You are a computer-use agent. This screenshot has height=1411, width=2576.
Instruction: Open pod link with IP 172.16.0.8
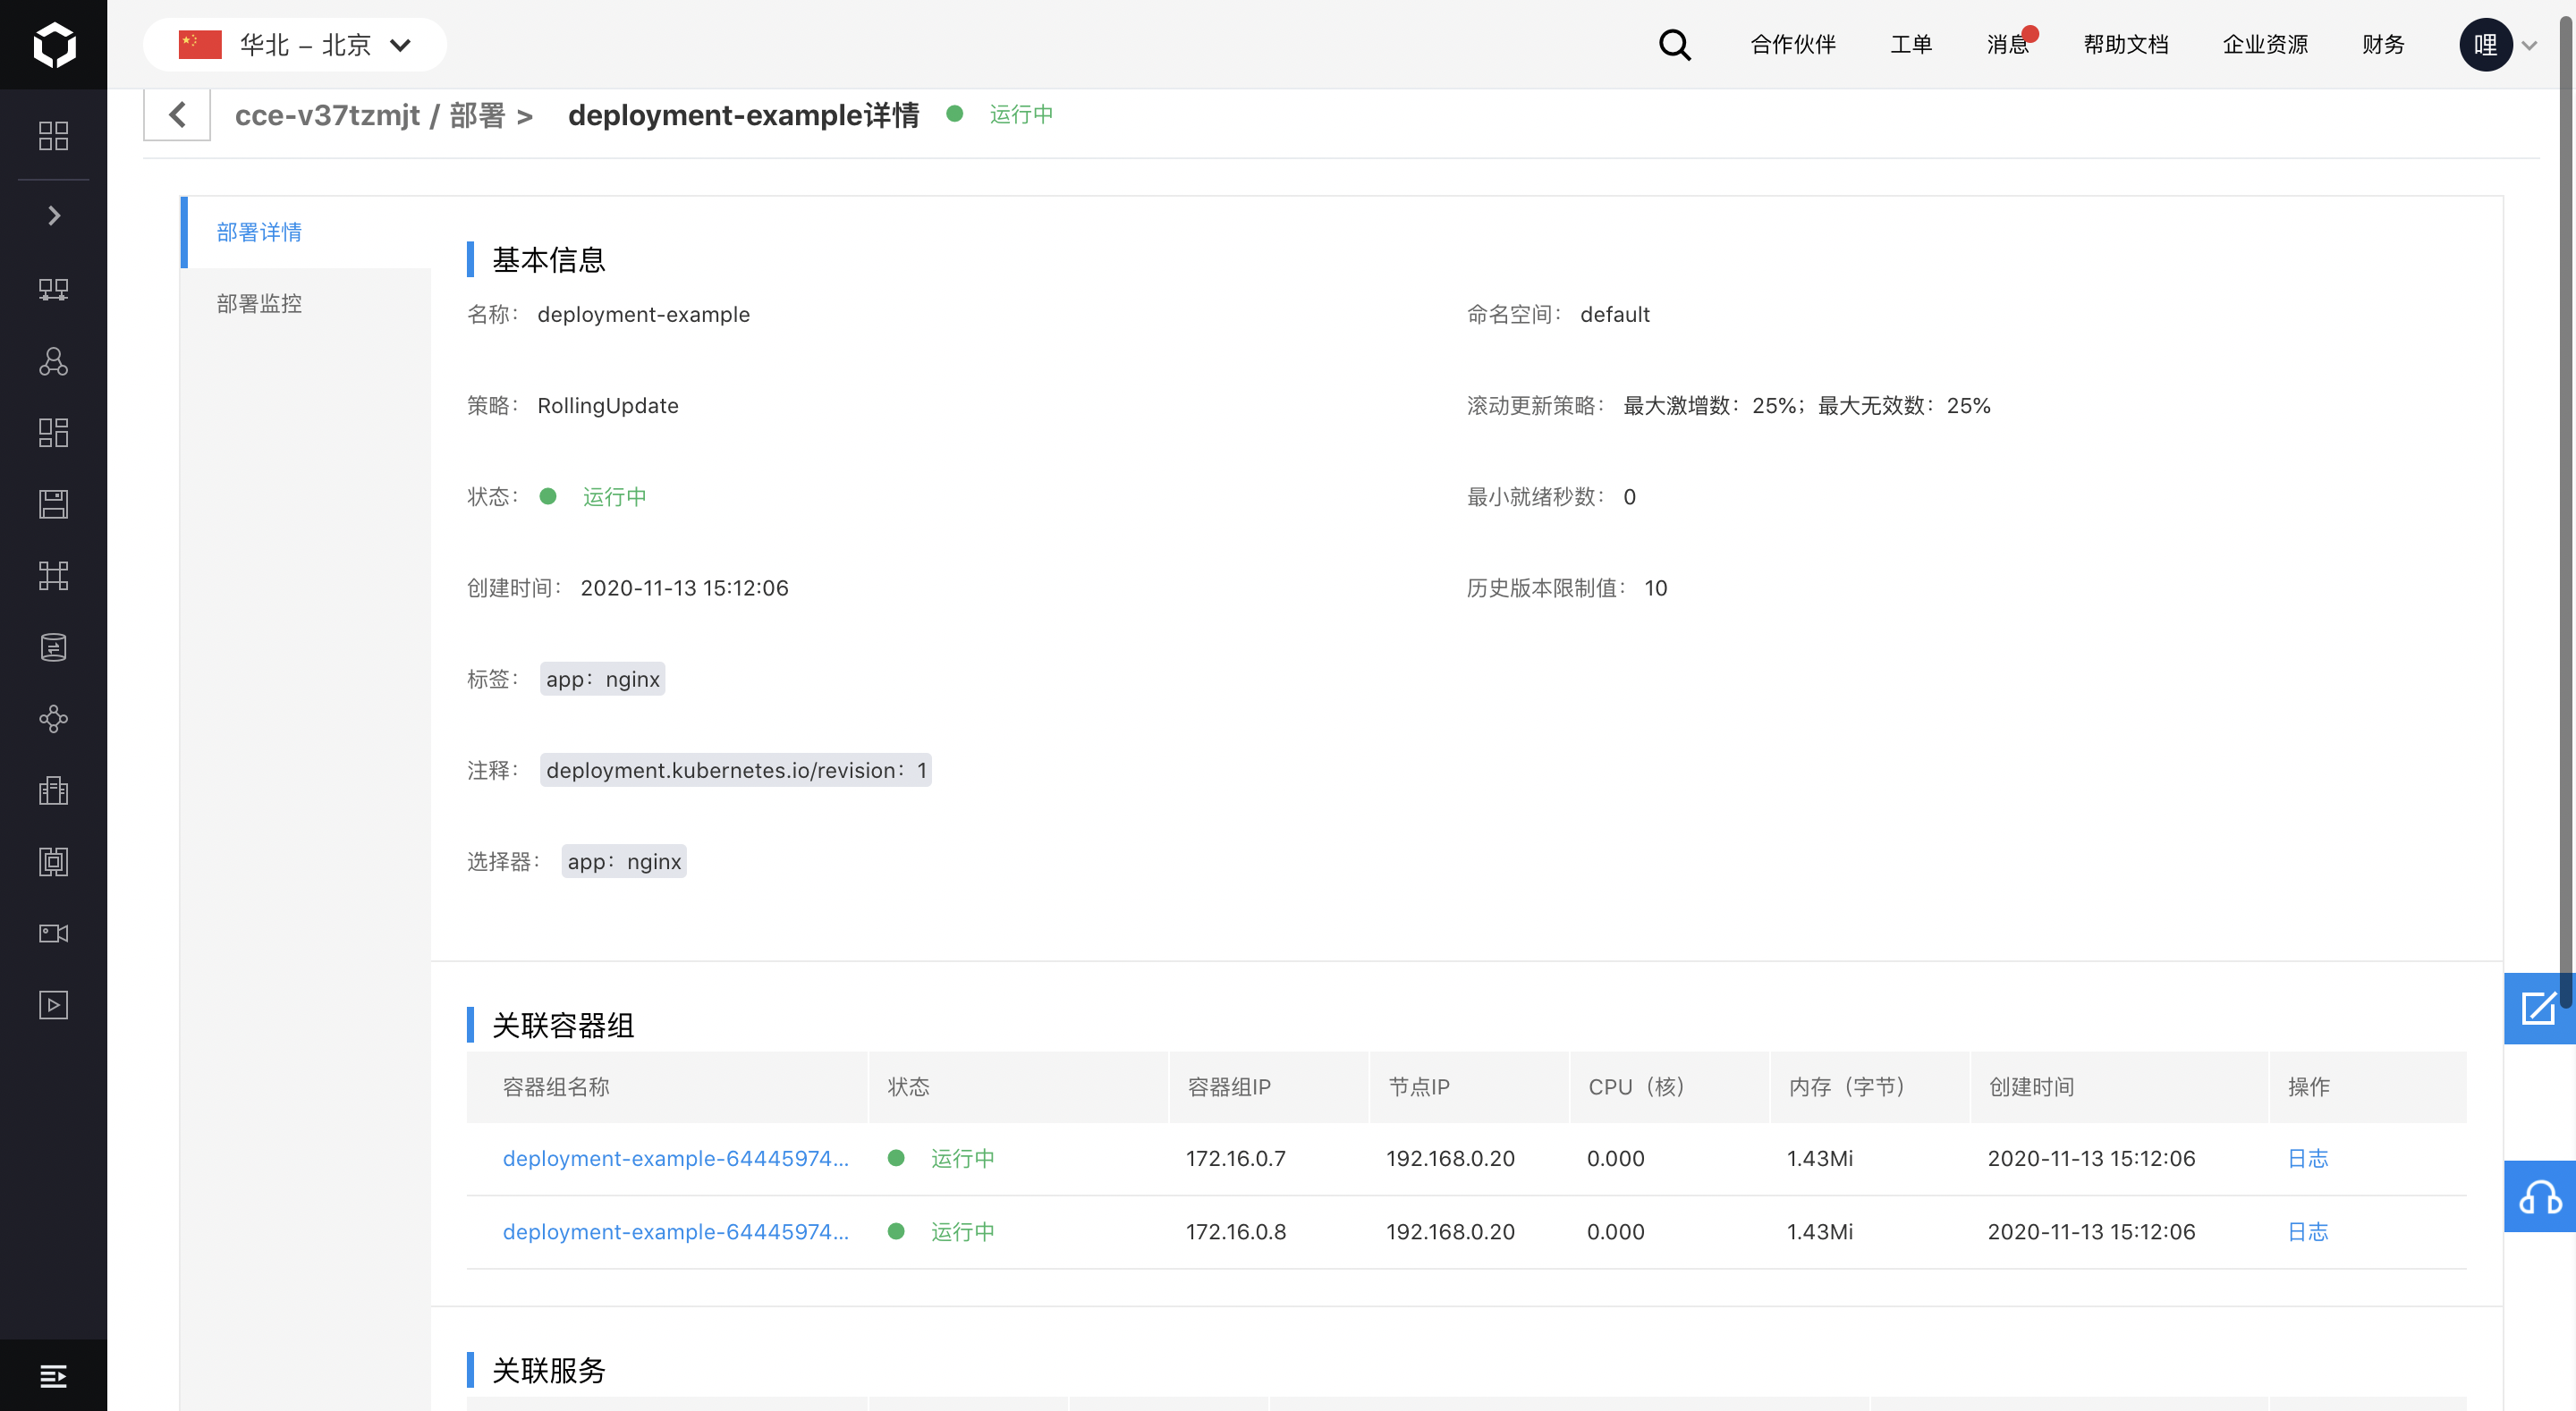(x=676, y=1232)
